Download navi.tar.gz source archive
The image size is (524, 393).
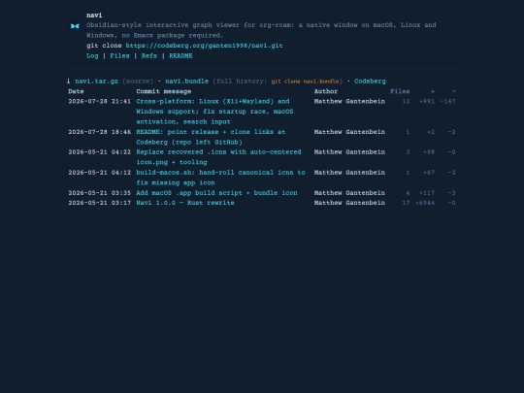[x=96, y=82]
